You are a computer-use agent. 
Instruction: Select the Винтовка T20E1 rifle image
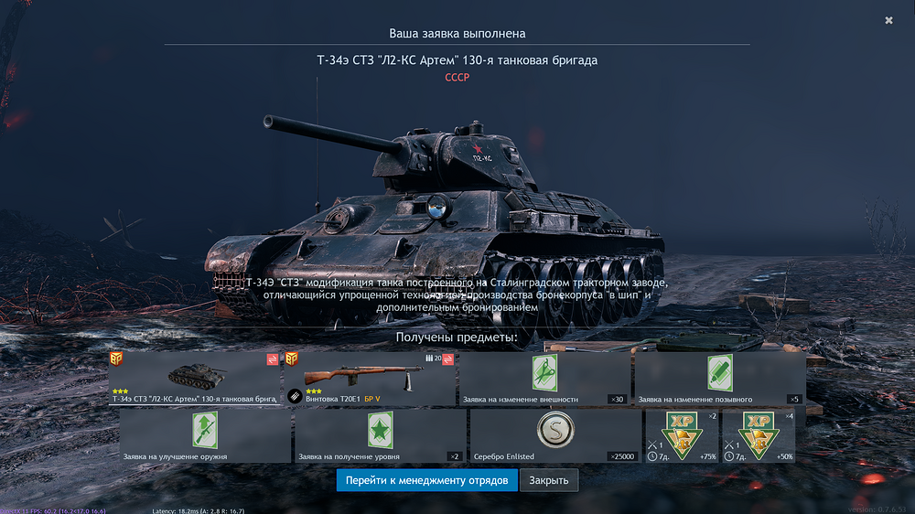coord(363,378)
